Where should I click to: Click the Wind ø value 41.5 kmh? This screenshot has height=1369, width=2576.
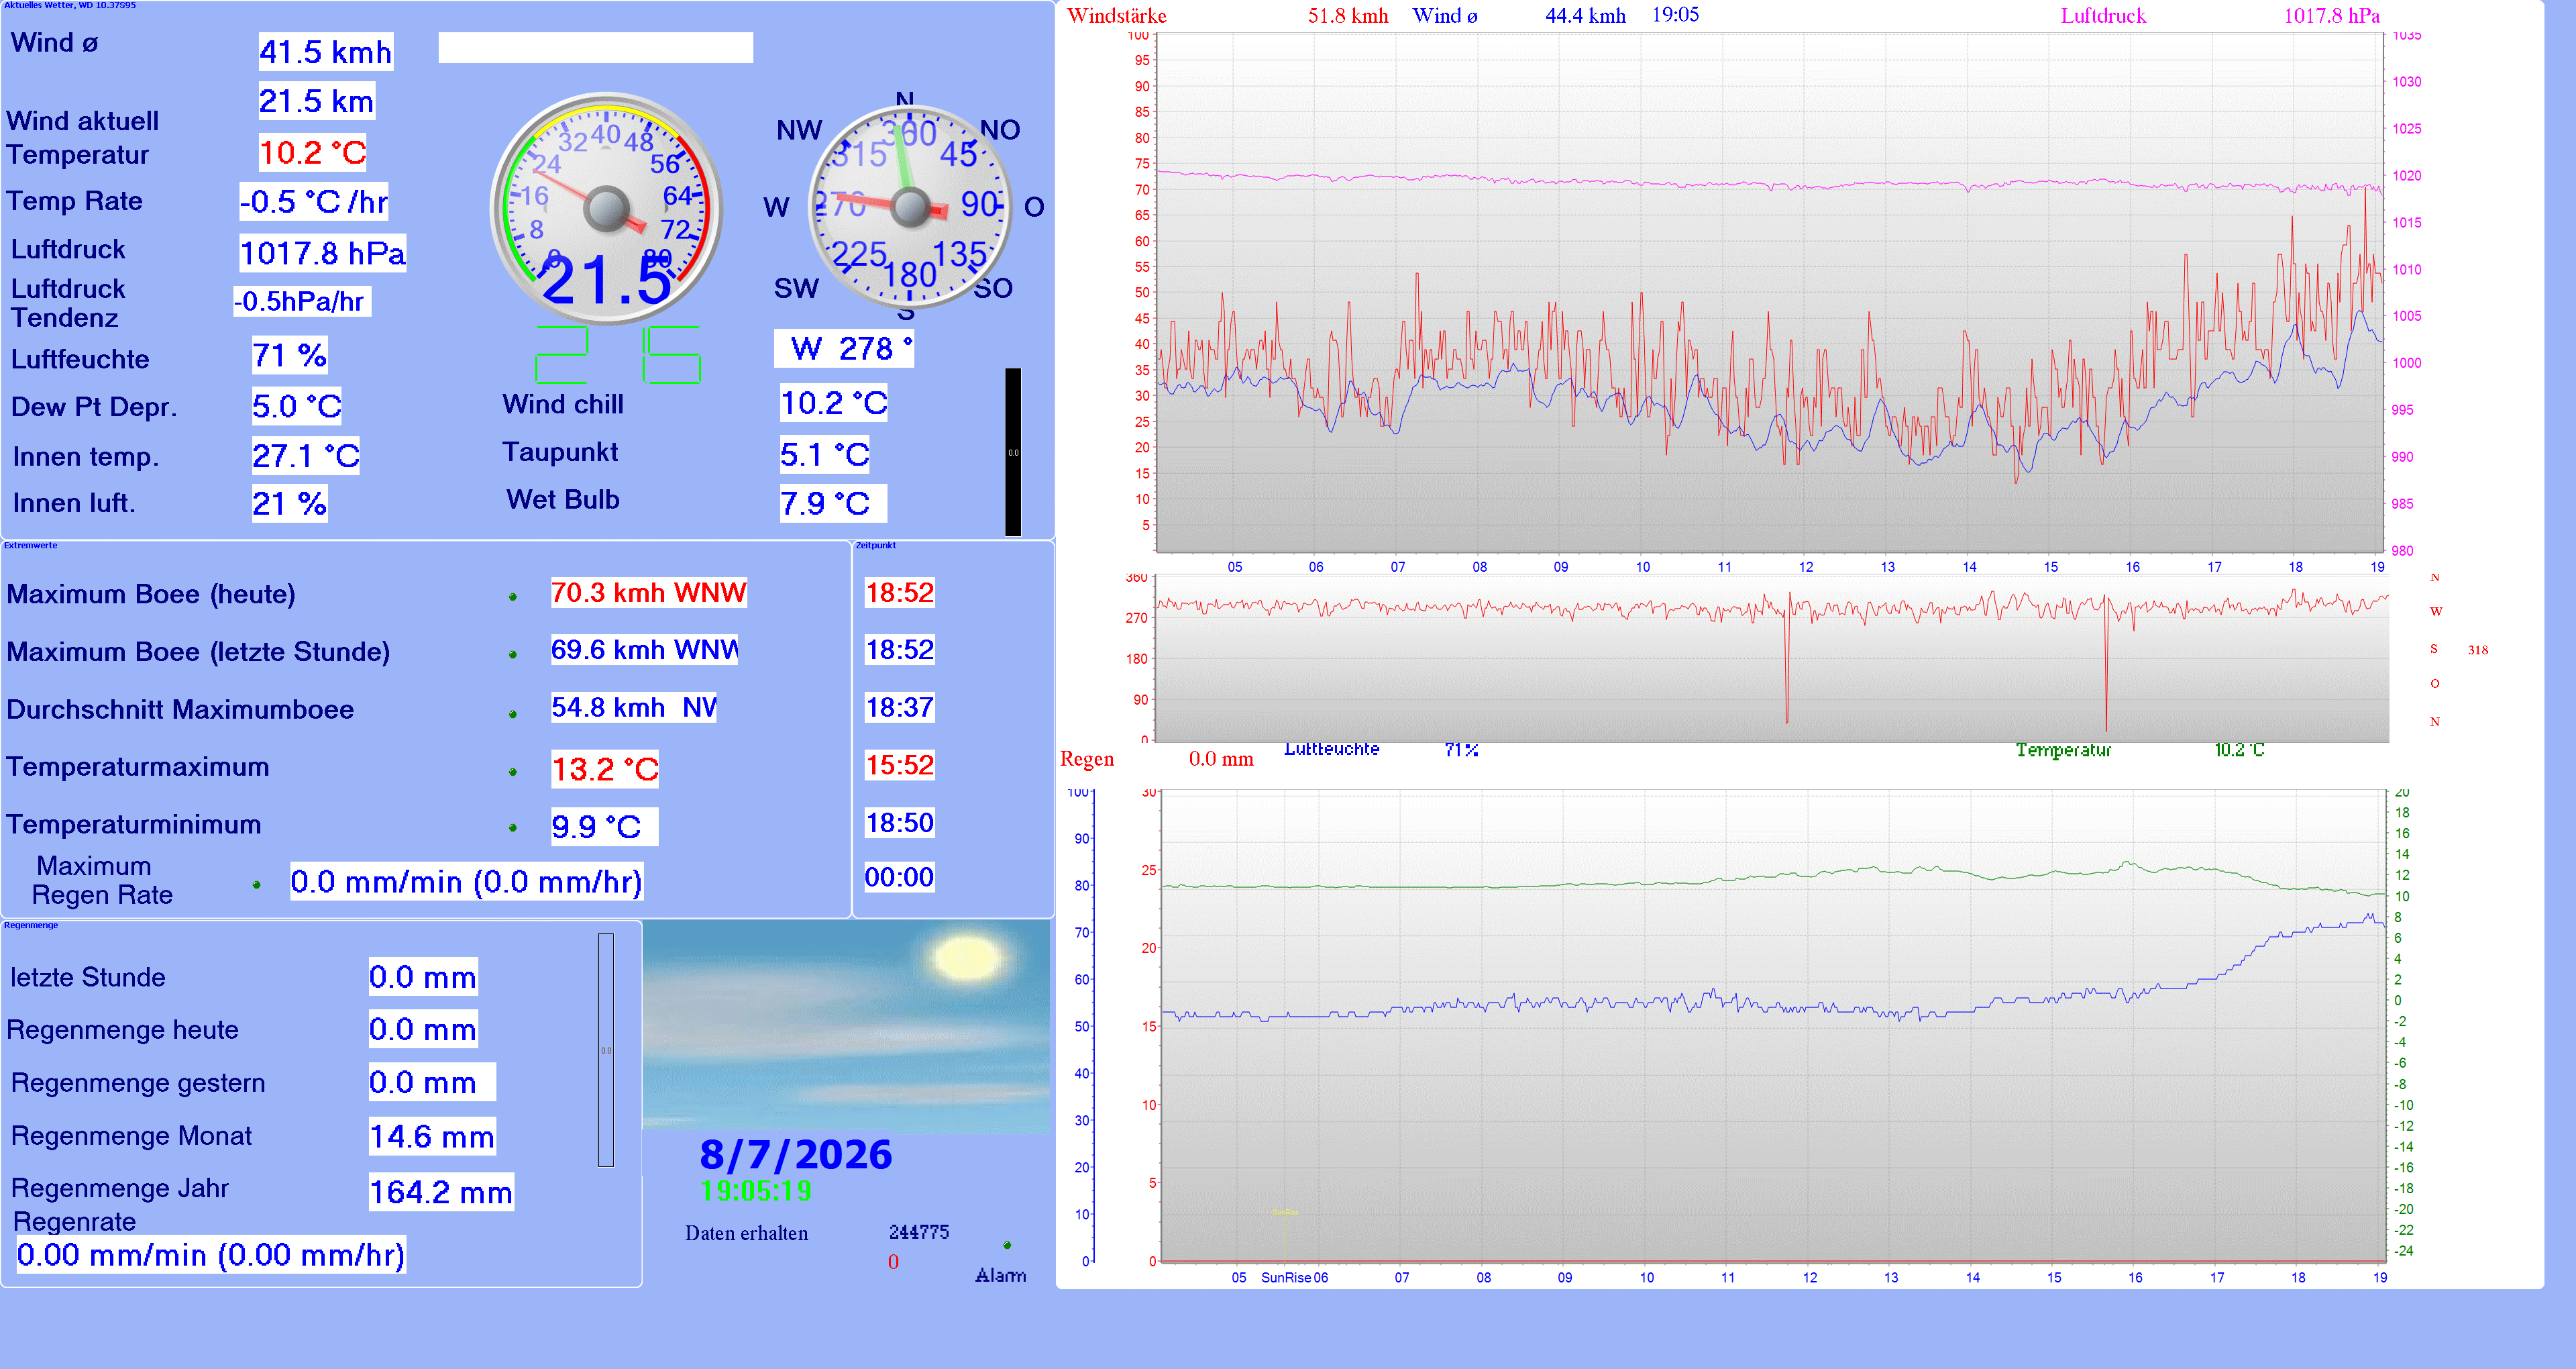point(326,52)
